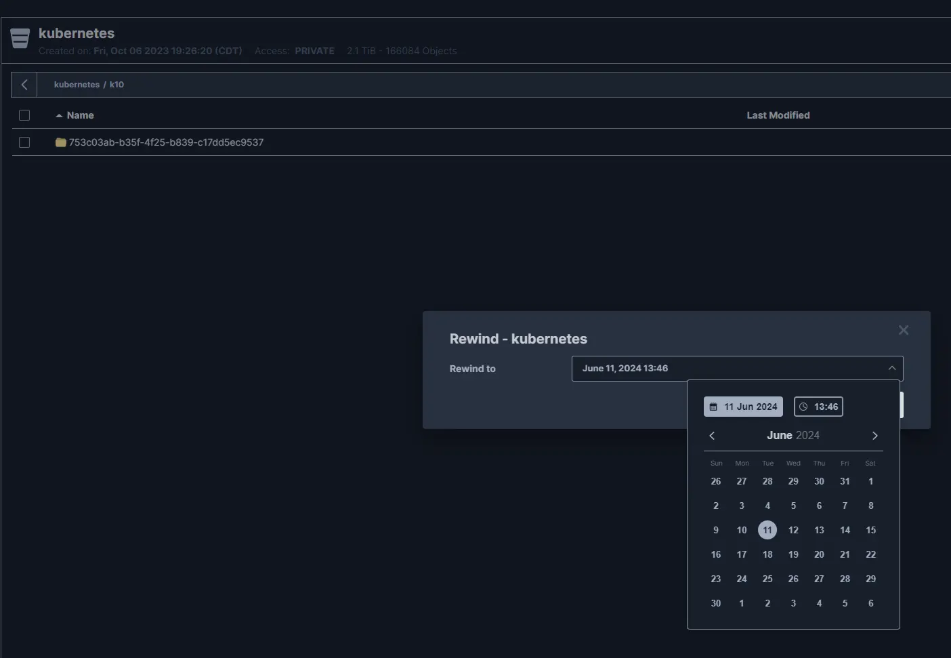This screenshot has width=951, height=658.
Task: Click the Last Modified column header
Action: [x=778, y=115]
